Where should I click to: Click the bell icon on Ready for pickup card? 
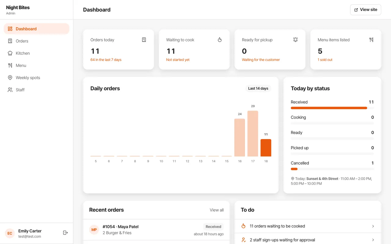(295, 40)
